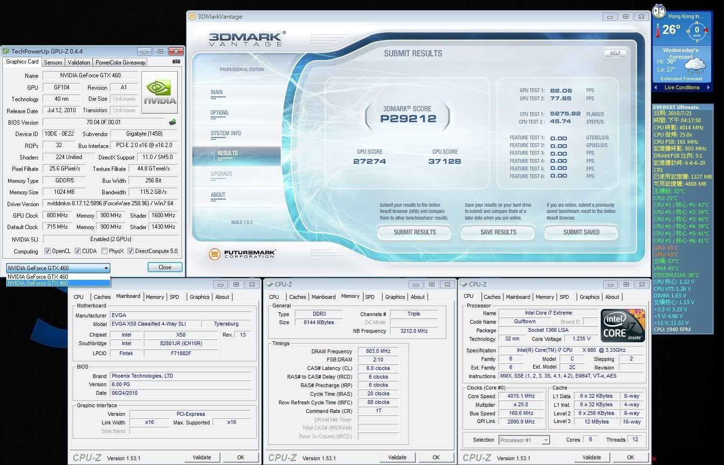
Task: Open Graphics tab in CPU-Z processor window
Action: (x=589, y=297)
